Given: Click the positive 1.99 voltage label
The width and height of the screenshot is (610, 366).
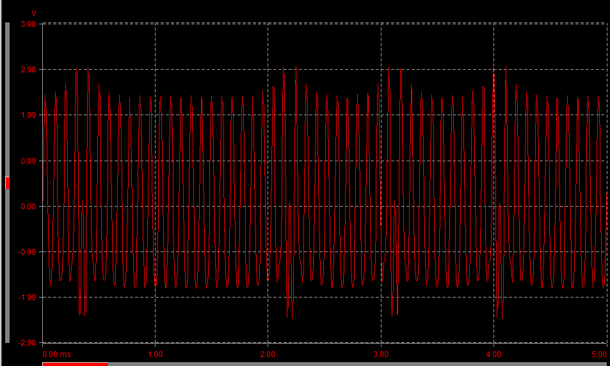Looking at the screenshot, I should (x=29, y=115).
